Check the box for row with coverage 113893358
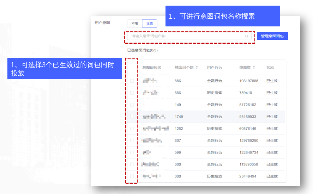The height and width of the screenshot is (194, 313). (x=132, y=164)
